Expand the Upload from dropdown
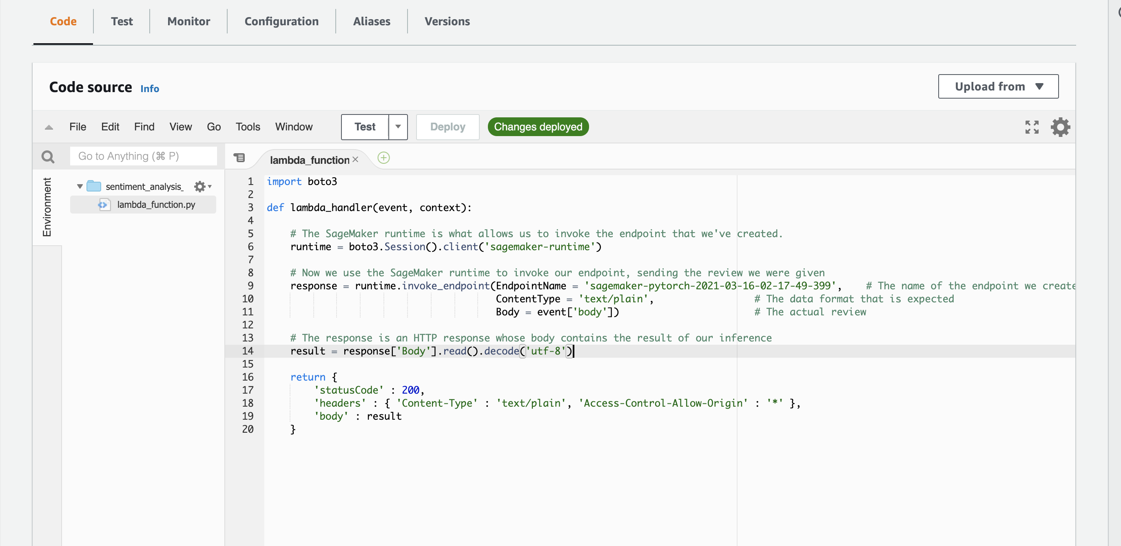This screenshot has height=546, width=1121. pos(998,86)
